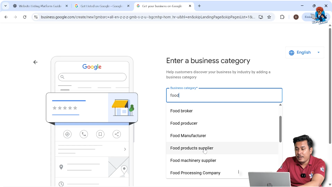
Task: Close the Get your business on Google tab
Action: tap(190, 6)
